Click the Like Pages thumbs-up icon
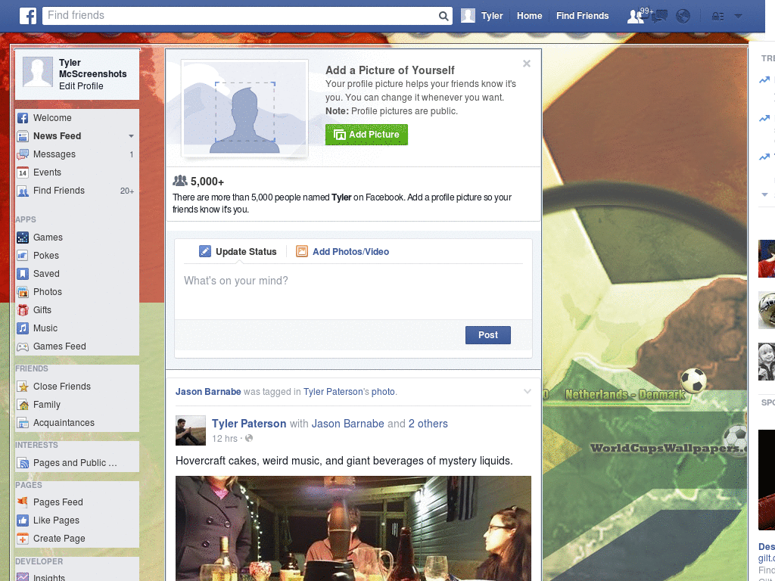 (23, 520)
